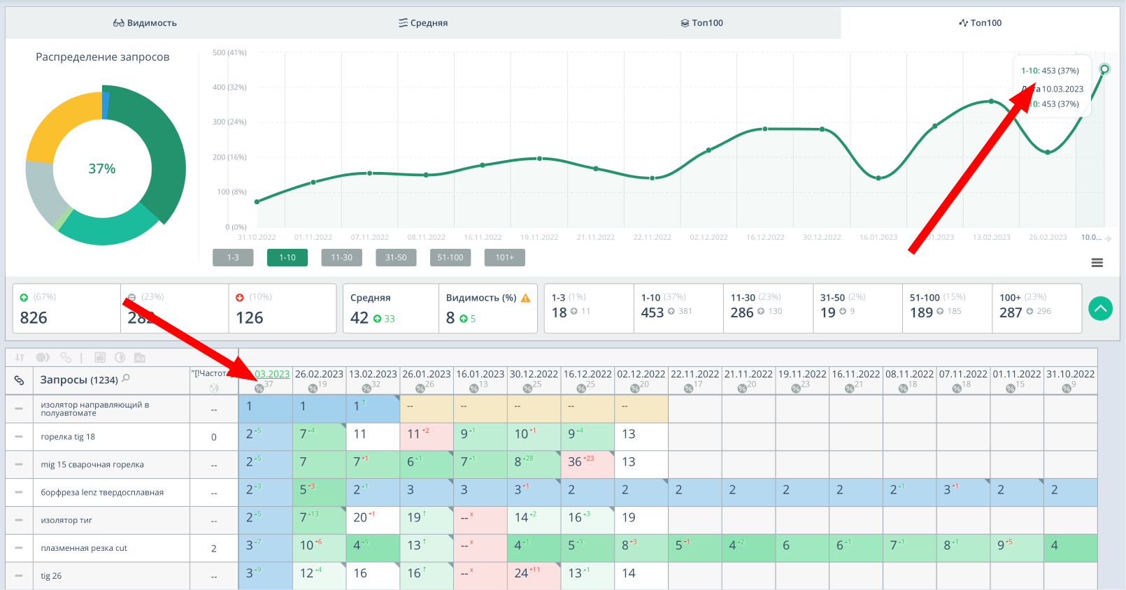The image size is (1126, 590).
Task: Click the 11-30 stat card showing 286
Action: pyautogui.click(x=768, y=308)
